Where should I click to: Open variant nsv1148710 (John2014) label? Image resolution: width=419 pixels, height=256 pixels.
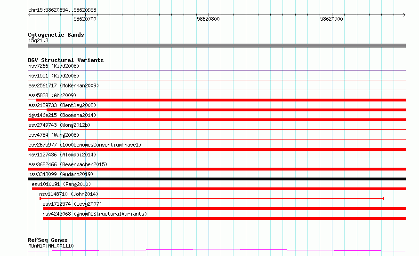[69, 194]
